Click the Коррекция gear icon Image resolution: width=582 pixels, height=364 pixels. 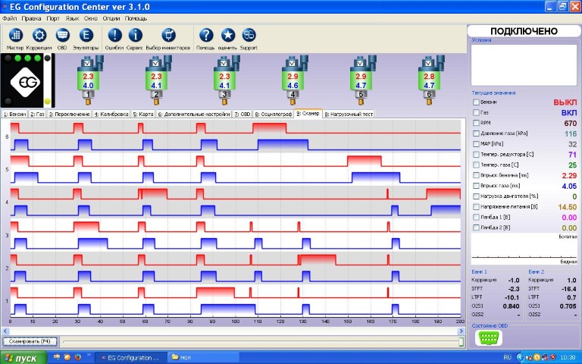[x=39, y=35]
